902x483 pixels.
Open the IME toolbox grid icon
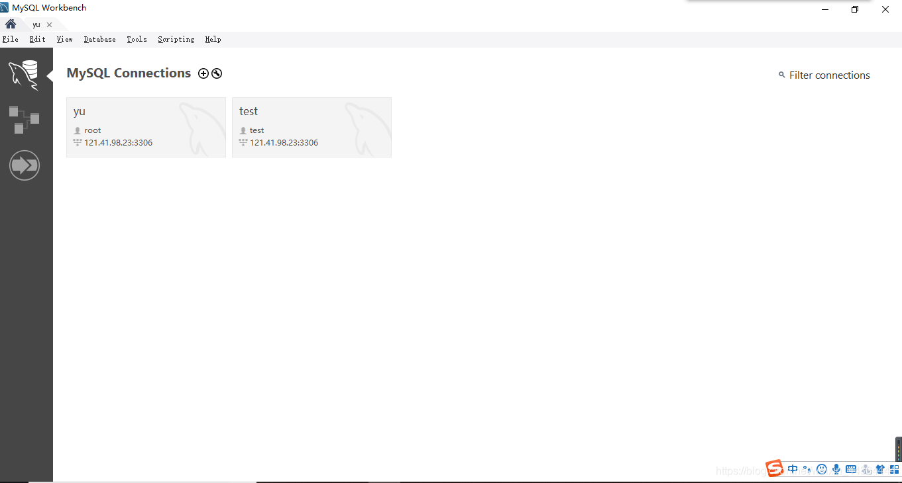pyautogui.click(x=894, y=469)
